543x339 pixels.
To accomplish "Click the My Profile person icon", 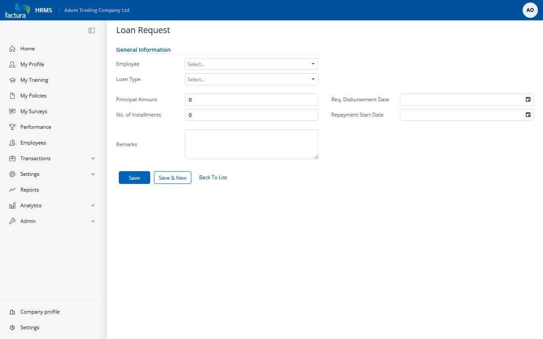I will click(x=12, y=64).
